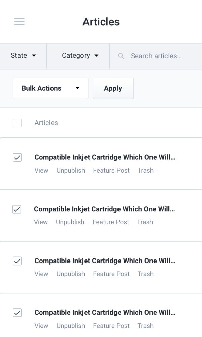Click View under the first article
This screenshot has height=337, width=202.
[41, 171]
